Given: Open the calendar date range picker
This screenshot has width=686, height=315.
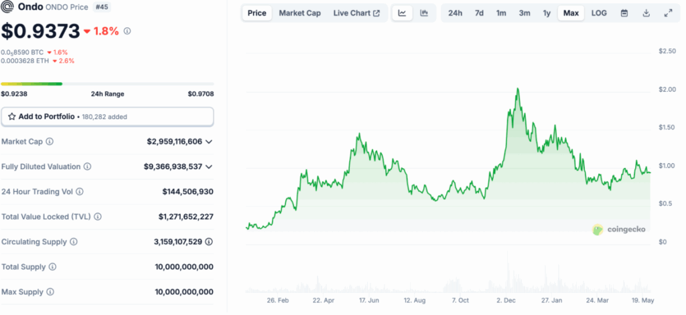Looking at the screenshot, I should tap(624, 13).
